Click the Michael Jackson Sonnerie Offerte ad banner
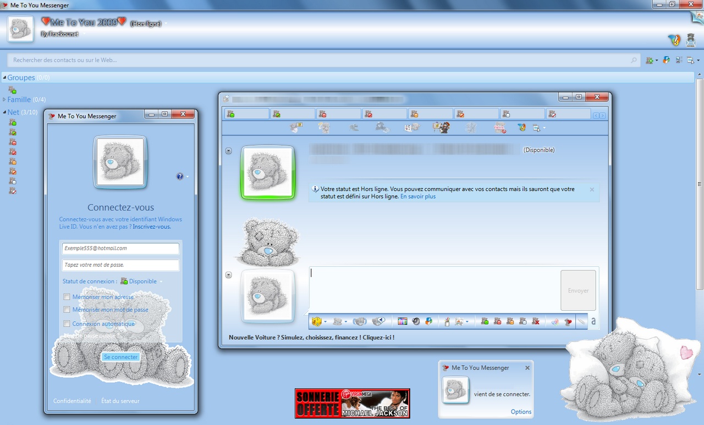 click(x=352, y=404)
